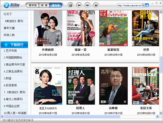Open 《新世纪》周刊 in the upper sidebar list
The height and width of the screenshot is (123, 163).
click(x=14, y=21)
